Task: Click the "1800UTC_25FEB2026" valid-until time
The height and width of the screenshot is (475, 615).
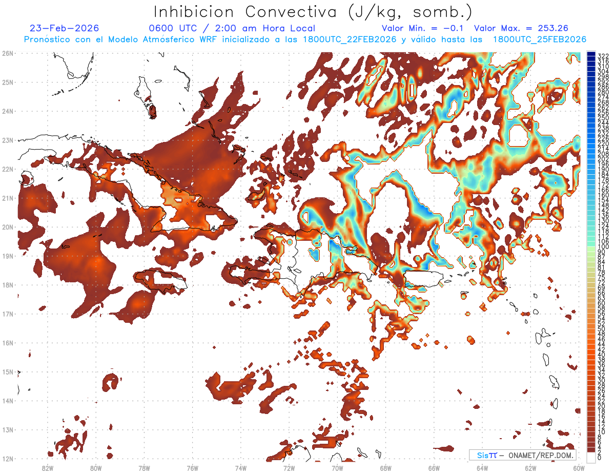Action: (540, 39)
